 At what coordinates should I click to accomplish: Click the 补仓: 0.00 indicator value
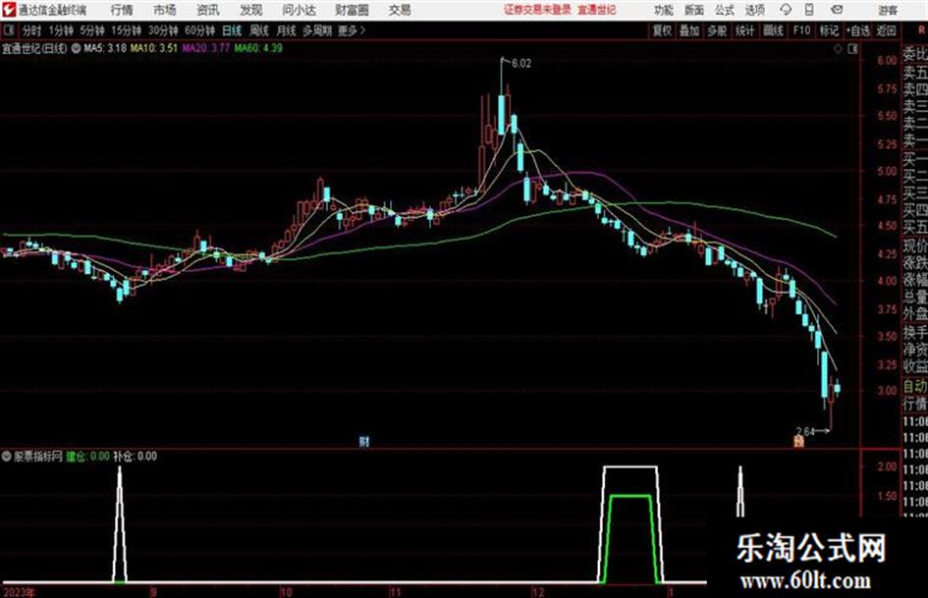pos(135,456)
